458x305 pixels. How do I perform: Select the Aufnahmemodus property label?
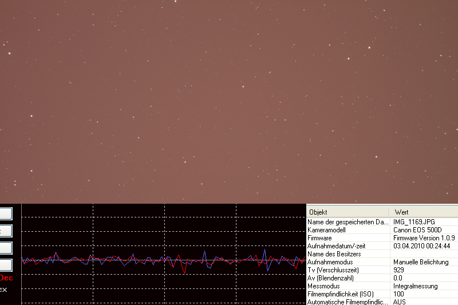(x=330, y=262)
